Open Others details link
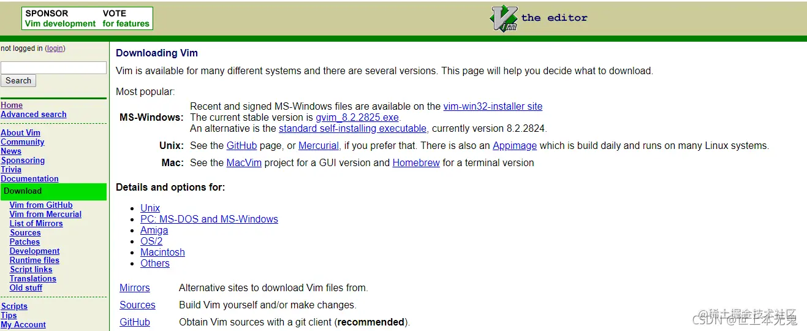This screenshot has width=807, height=331. [x=155, y=264]
